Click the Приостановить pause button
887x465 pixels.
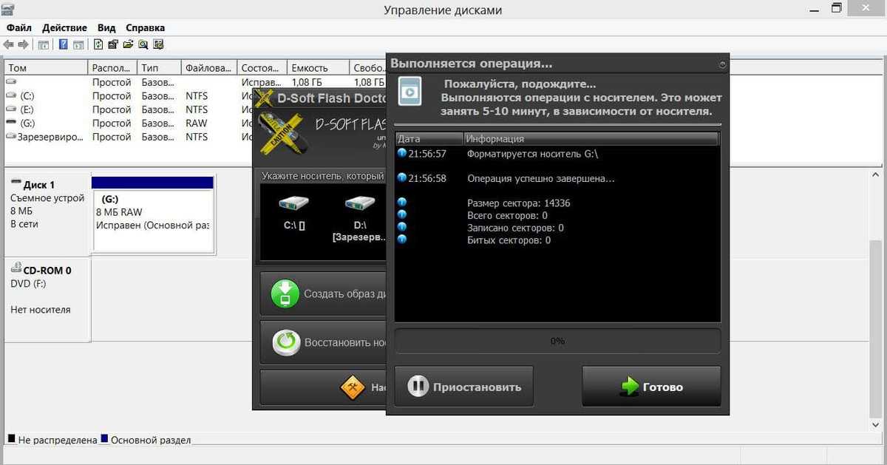click(463, 387)
